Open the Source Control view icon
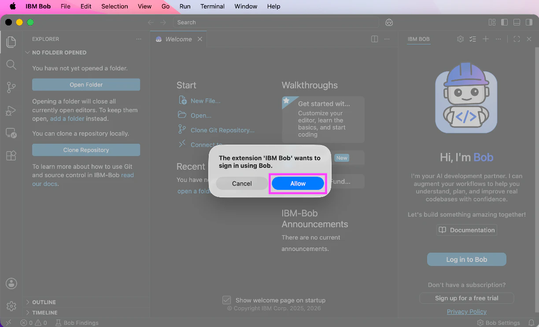 click(x=11, y=88)
